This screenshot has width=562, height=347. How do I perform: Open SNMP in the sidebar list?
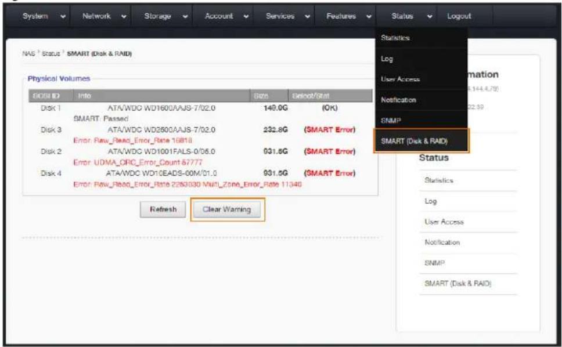[434, 263]
